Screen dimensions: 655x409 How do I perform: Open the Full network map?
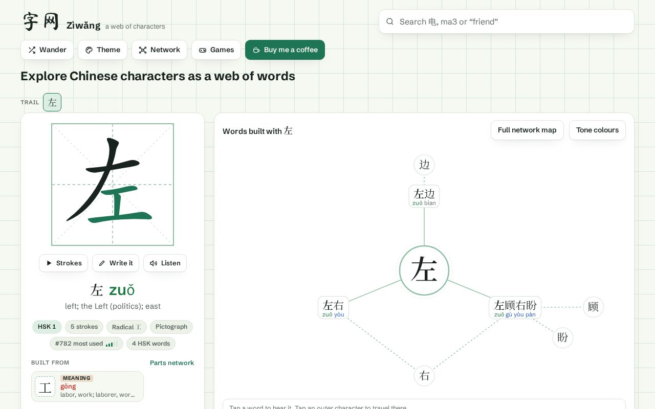point(527,130)
